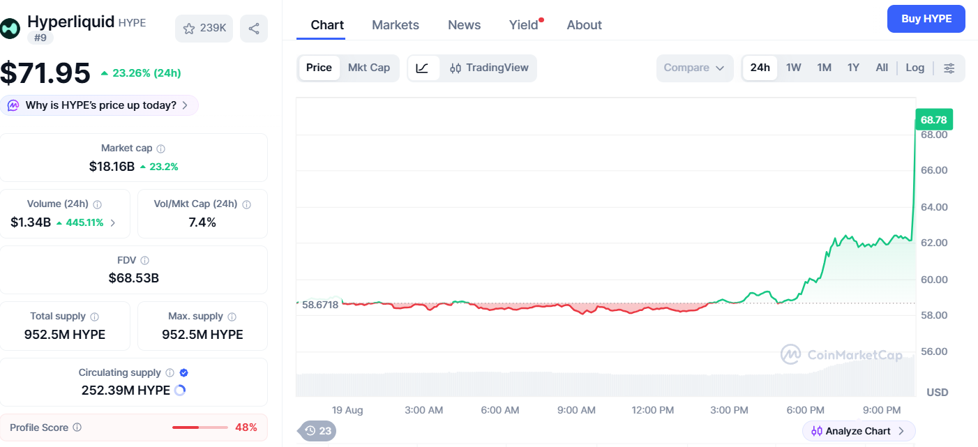This screenshot has width=978, height=447.
Task: Click the AI icon in price question
Action: point(13,105)
